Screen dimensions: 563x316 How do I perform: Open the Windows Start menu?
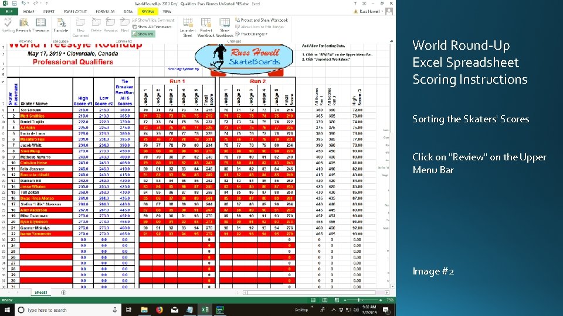click(7, 310)
